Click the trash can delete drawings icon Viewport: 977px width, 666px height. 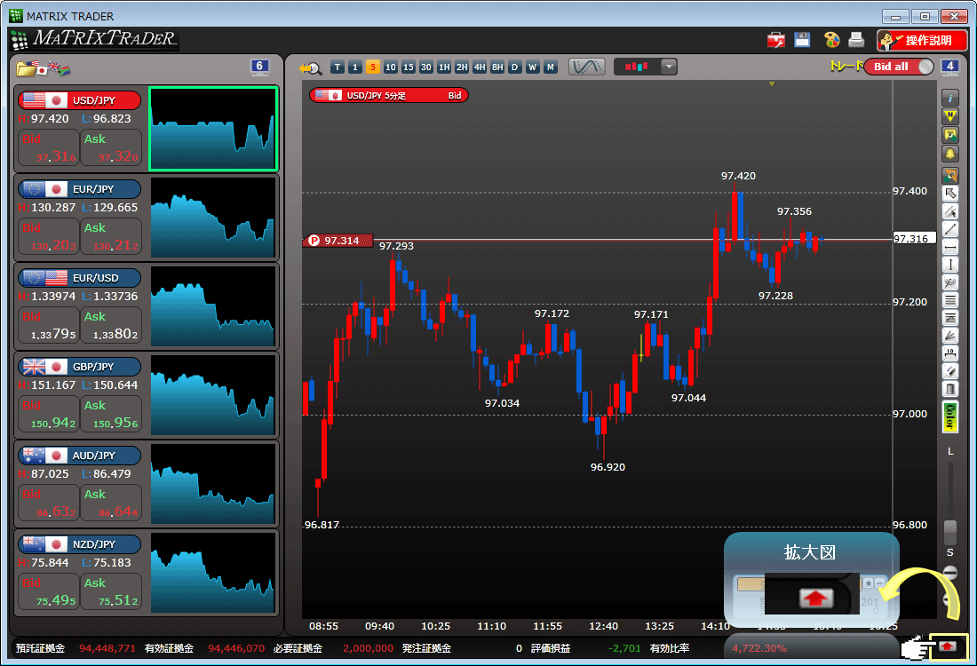950,389
